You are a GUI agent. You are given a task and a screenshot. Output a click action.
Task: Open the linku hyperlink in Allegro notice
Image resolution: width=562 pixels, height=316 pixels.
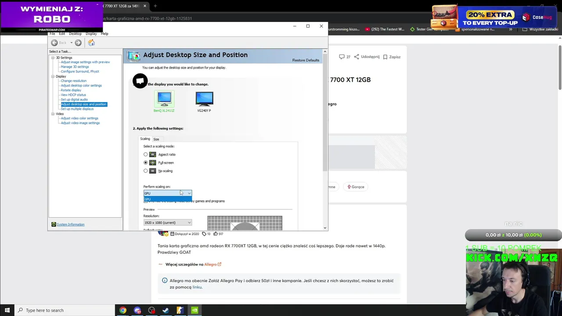[197, 287]
